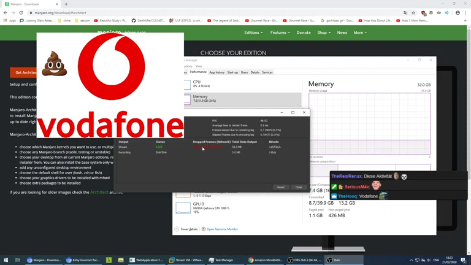Open a new browser tab
The image size is (471, 265).
point(66,4)
